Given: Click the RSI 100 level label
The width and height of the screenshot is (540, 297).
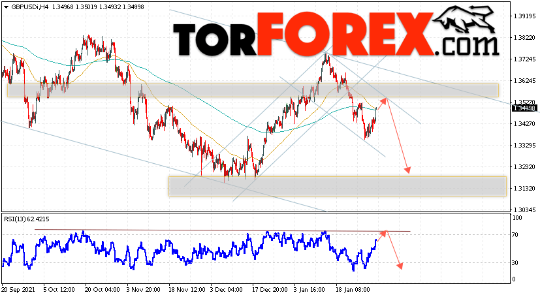Looking at the screenshot, I should coord(517,218).
